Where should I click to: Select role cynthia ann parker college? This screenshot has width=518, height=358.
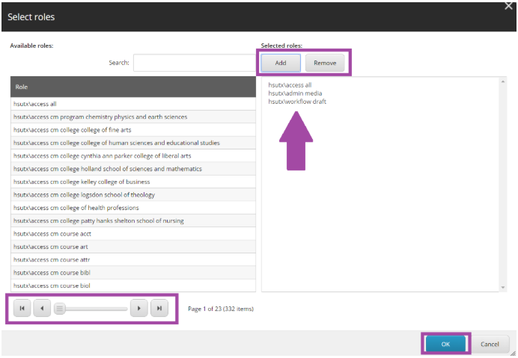[133, 155]
